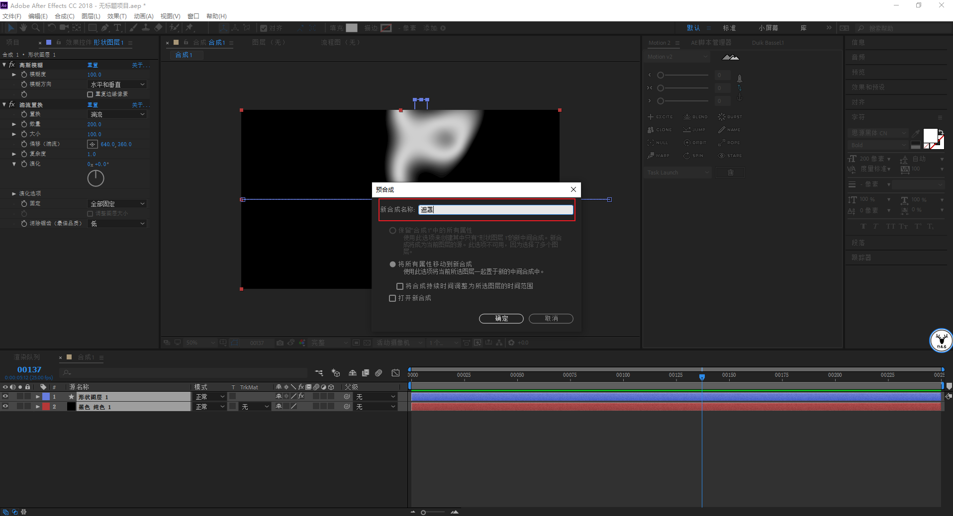
Task: Click the CLONE tool in Motion 2
Action: 660,130
